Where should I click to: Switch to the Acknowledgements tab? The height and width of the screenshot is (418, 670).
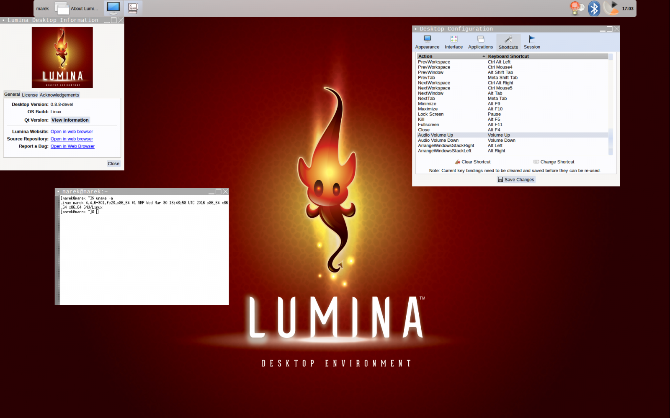pyautogui.click(x=59, y=95)
